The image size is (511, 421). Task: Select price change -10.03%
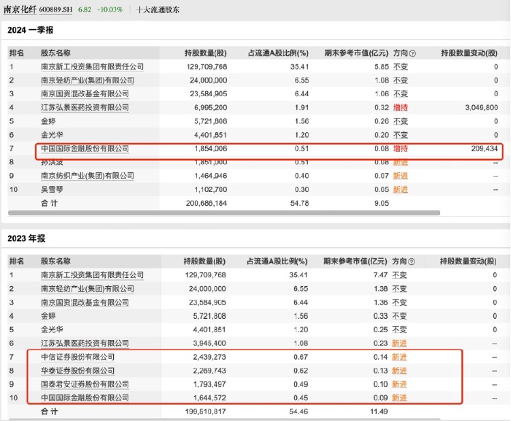[x=110, y=10]
